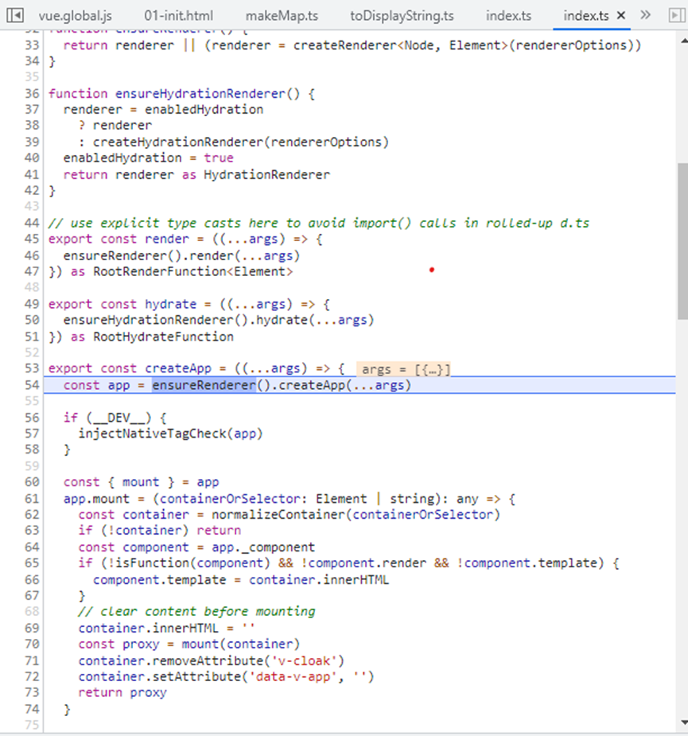
Task: Toggle the debugger sidebar icon at top right
Action: click(676, 15)
